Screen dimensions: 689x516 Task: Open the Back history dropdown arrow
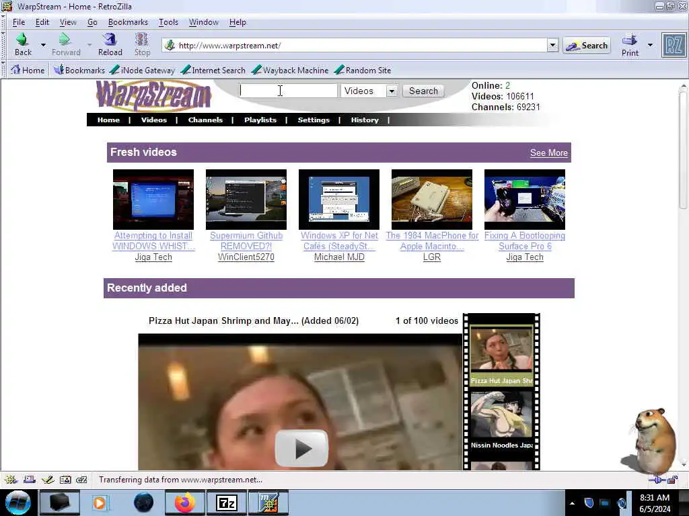(x=43, y=45)
